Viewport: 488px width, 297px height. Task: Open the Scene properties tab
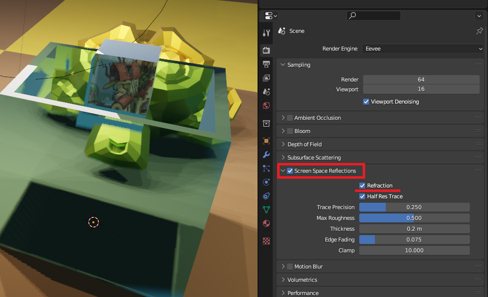[266, 92]
